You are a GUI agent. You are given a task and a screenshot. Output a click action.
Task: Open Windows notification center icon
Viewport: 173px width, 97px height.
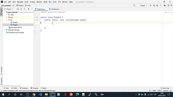coord(169,95)
